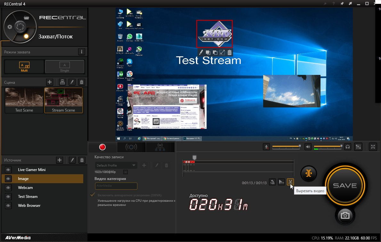Click the fullscreen preview icon
This screenshot has height=242, width=381.
(x=373, y=147)
